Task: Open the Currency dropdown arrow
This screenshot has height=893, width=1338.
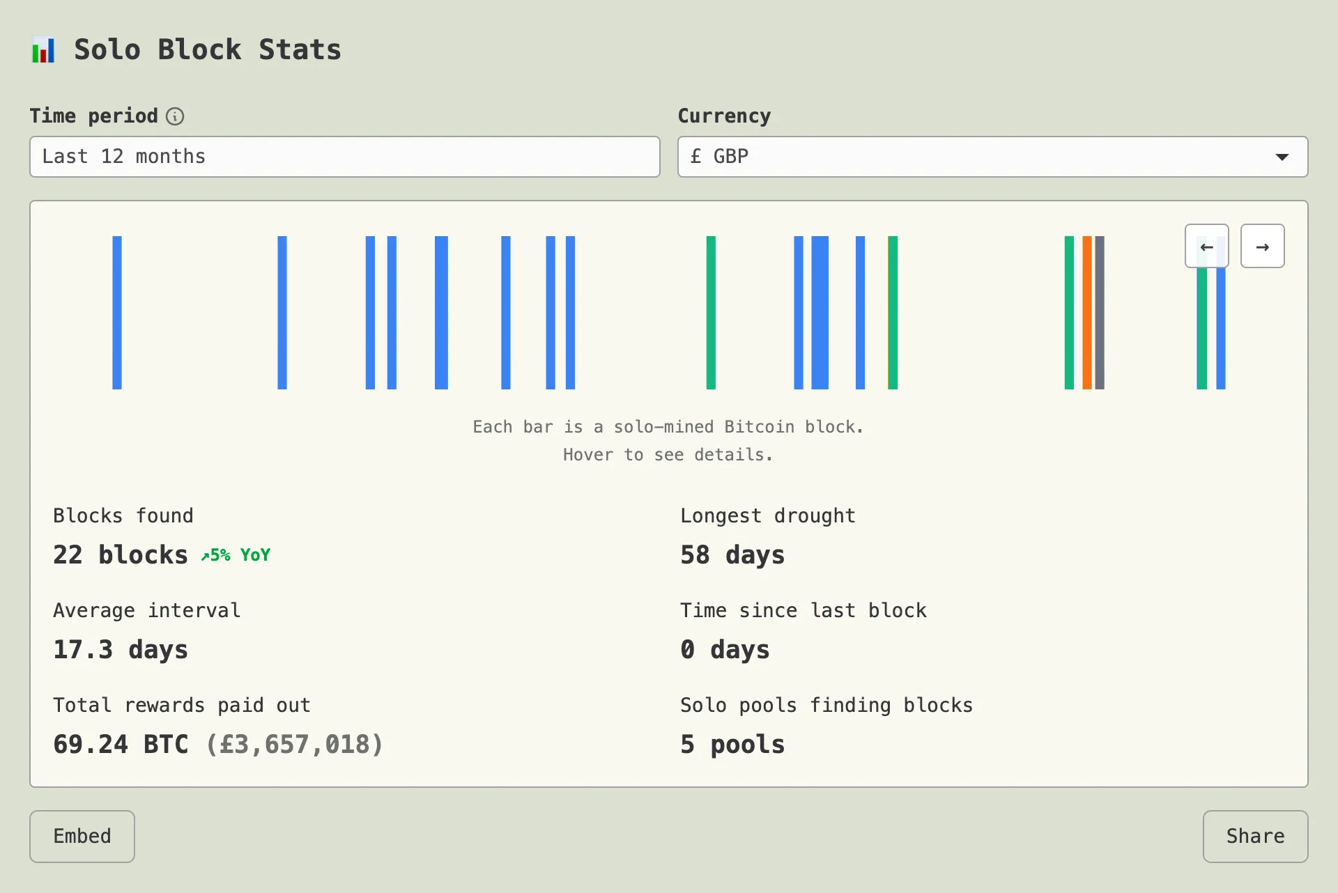Action: pyautogui.click(x=1282, y=157)
